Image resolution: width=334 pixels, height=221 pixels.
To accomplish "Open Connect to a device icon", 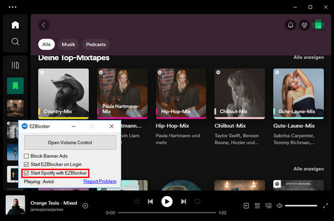I will coord(268,205).
